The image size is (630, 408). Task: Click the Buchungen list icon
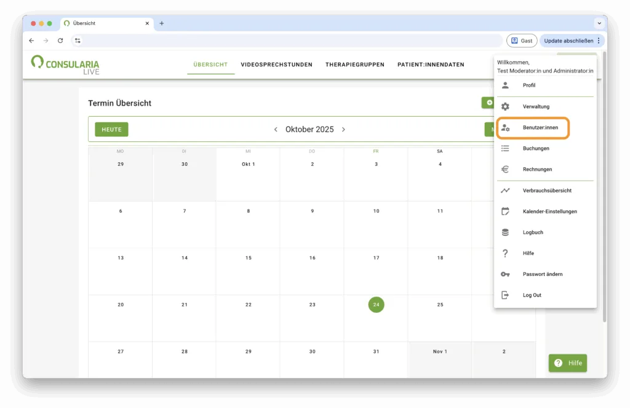point(505,148)
